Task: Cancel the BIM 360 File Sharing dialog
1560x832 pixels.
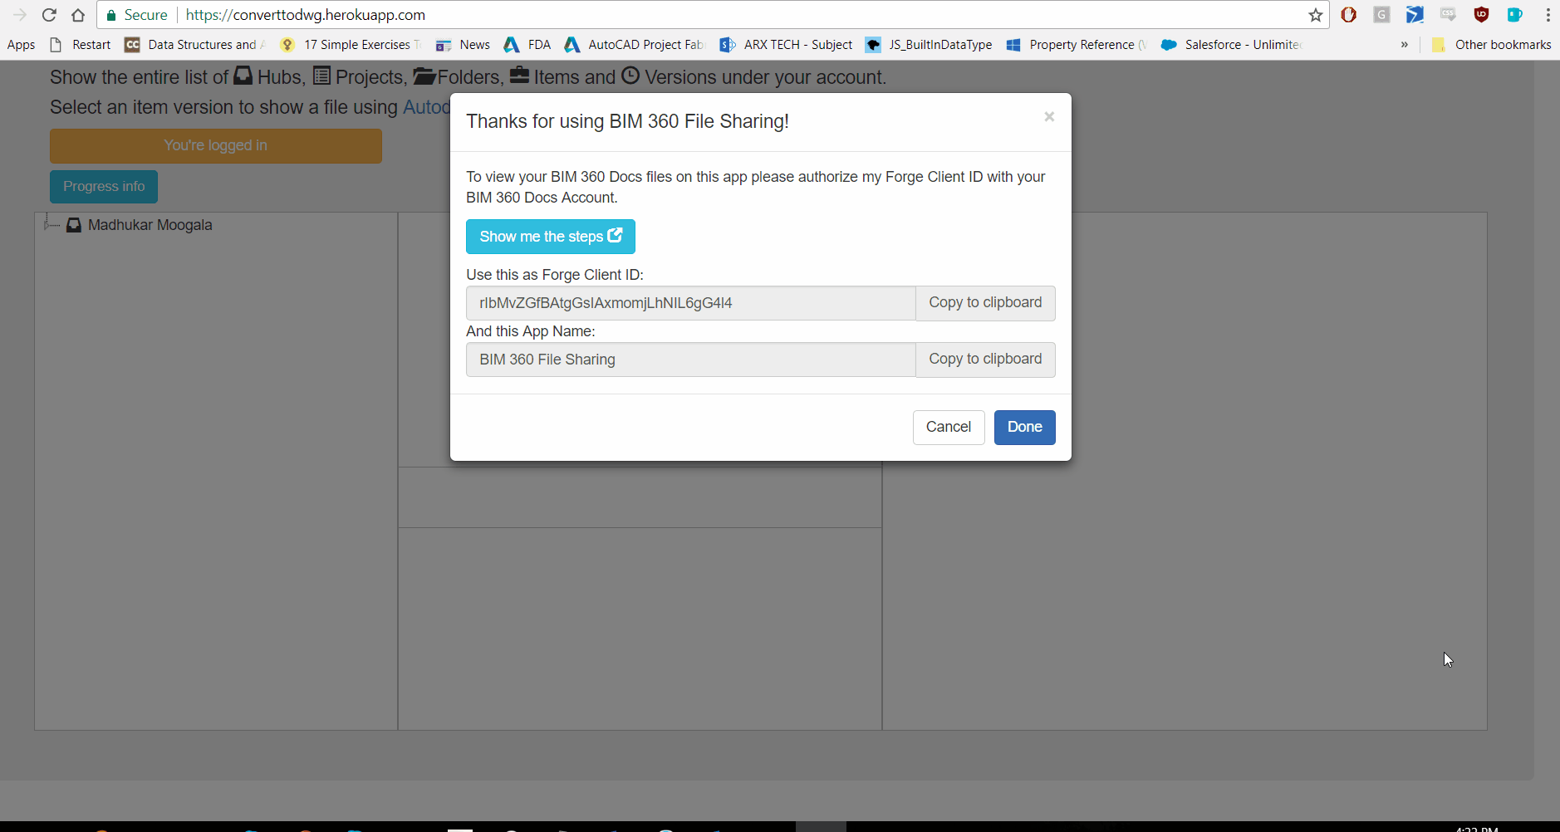Action: (x=948, y=427)
